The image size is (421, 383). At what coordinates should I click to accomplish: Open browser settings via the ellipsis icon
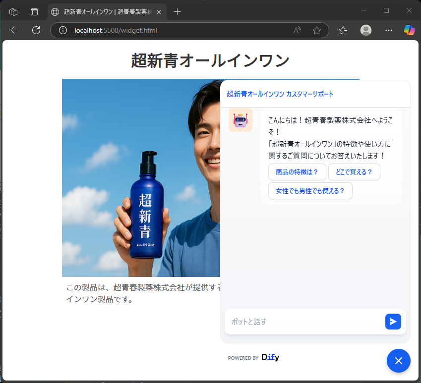coord(388,30)
